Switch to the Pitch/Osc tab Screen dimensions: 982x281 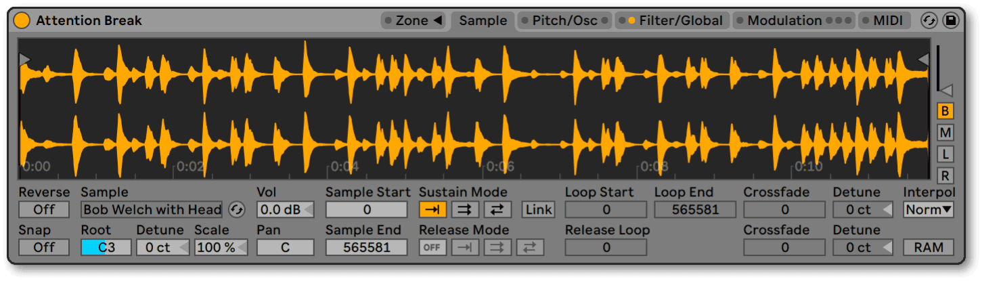click(564, 21)
